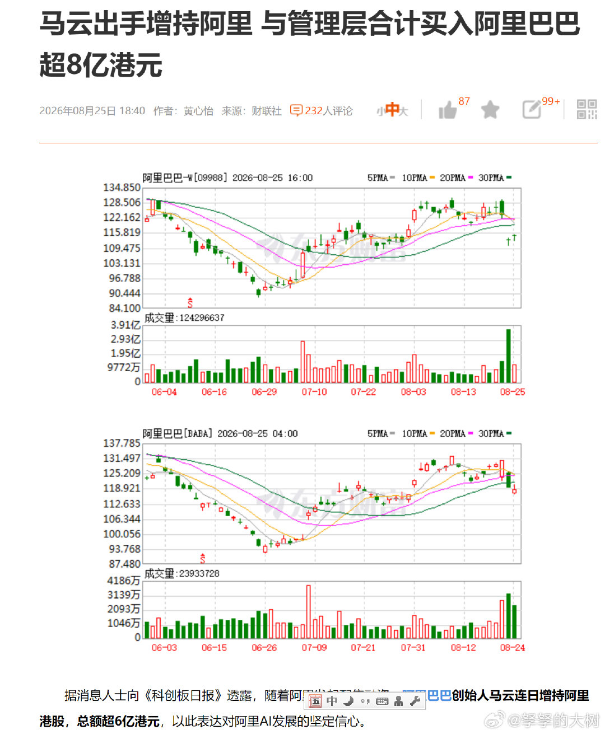The image size is (605, 734).
Task: Click the volume label 成交量:23933728
Action: click(x=182, y=574)
